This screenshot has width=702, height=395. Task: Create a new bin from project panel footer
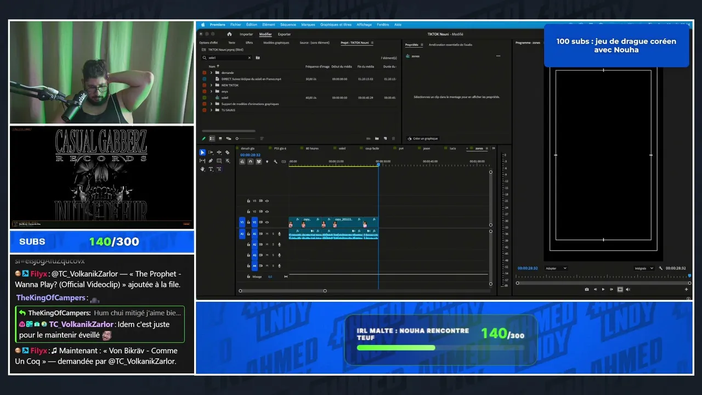tap(377, 138)
